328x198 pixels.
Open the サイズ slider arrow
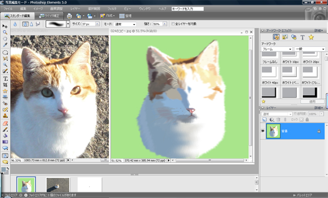[x=97, y=24]
